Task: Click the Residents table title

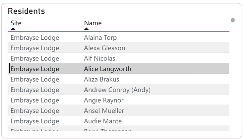Action: pos(26,11)
